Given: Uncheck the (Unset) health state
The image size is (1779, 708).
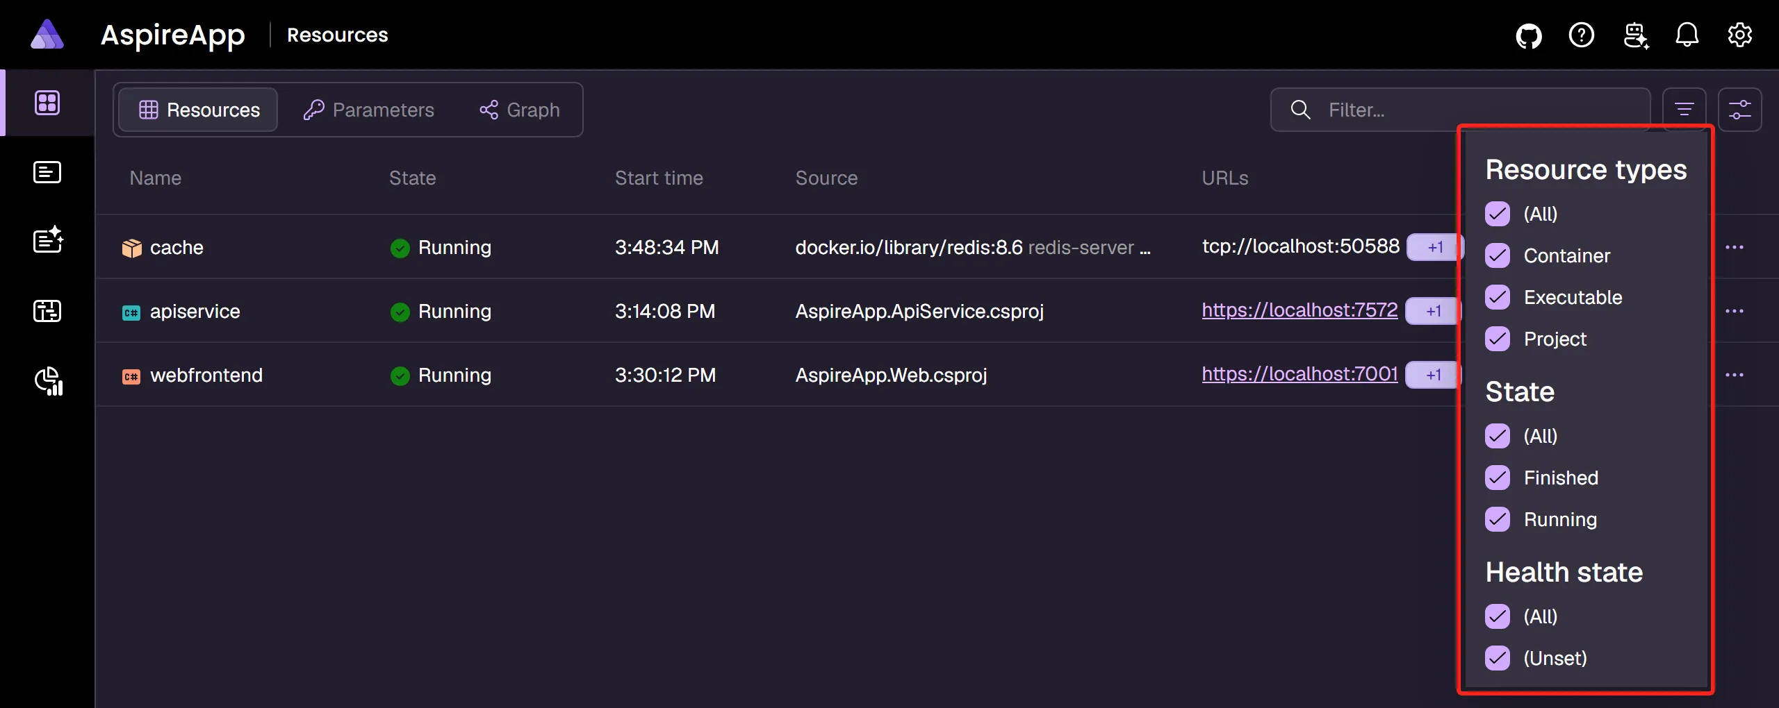Looking at the screenshot, I should [x=1498, y=658].
